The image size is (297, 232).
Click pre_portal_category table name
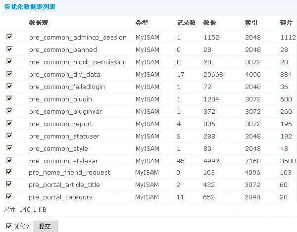(60, 197)
